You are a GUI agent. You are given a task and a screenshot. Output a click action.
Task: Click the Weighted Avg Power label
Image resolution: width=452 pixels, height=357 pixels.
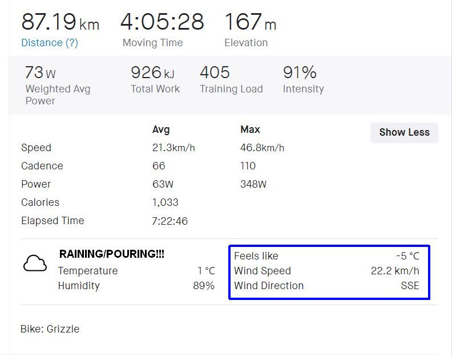click(x=58, y=95)
